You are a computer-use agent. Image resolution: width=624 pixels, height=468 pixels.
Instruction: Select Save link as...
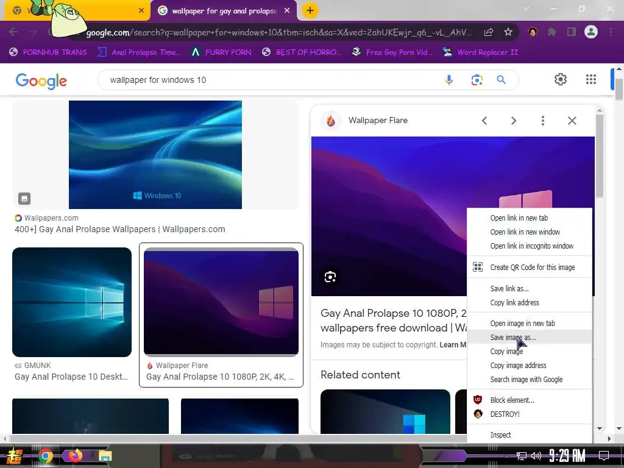[530, 288]
